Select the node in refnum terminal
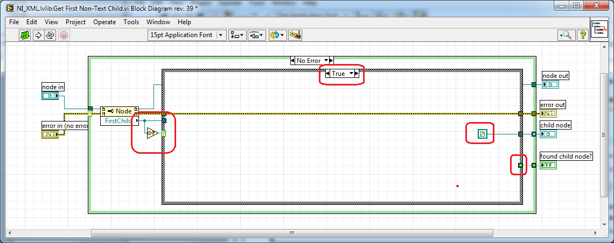 (x=50, y=96)
